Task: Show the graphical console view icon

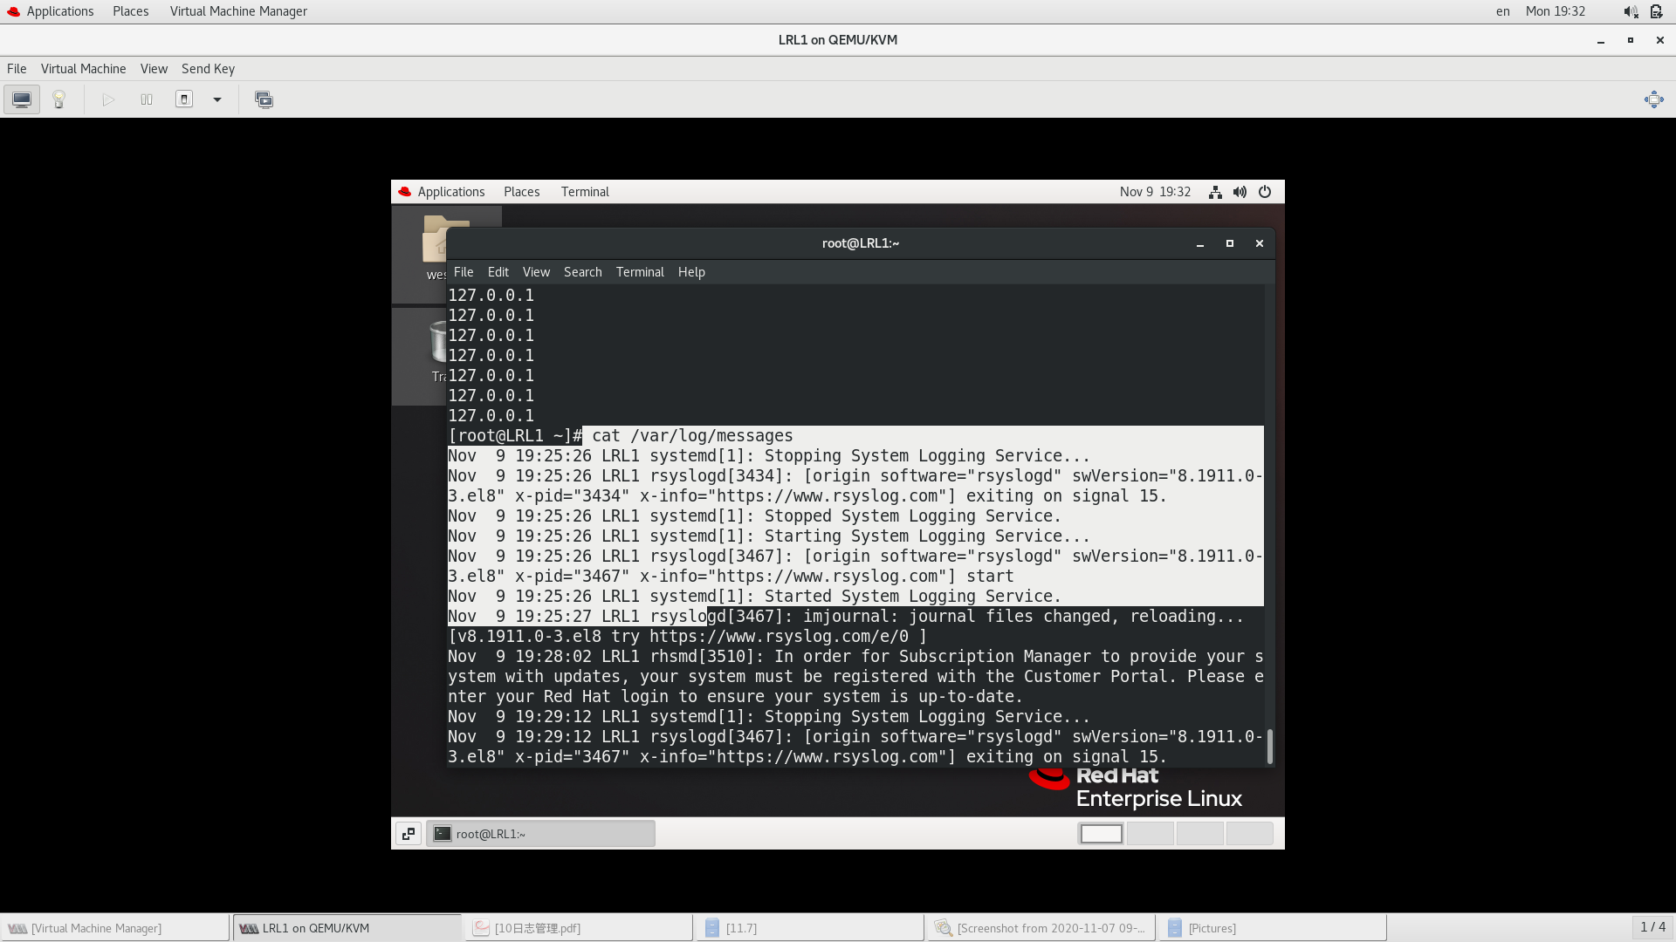Action: (x=22, y=99)
